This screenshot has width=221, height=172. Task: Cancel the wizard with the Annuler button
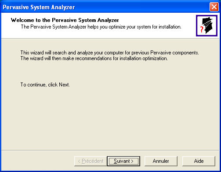tap(161, 161)
